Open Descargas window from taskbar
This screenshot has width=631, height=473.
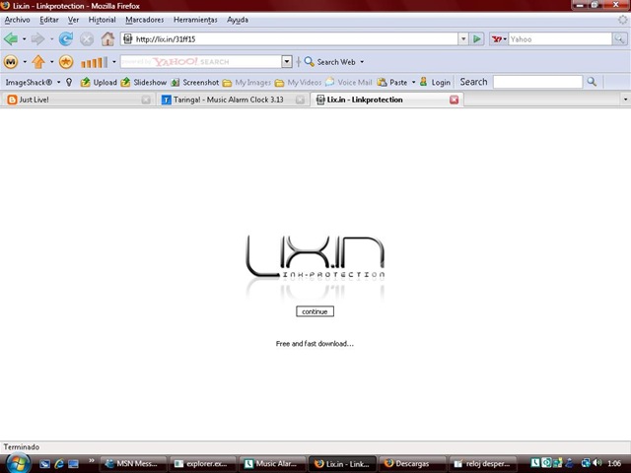(412, 464)
